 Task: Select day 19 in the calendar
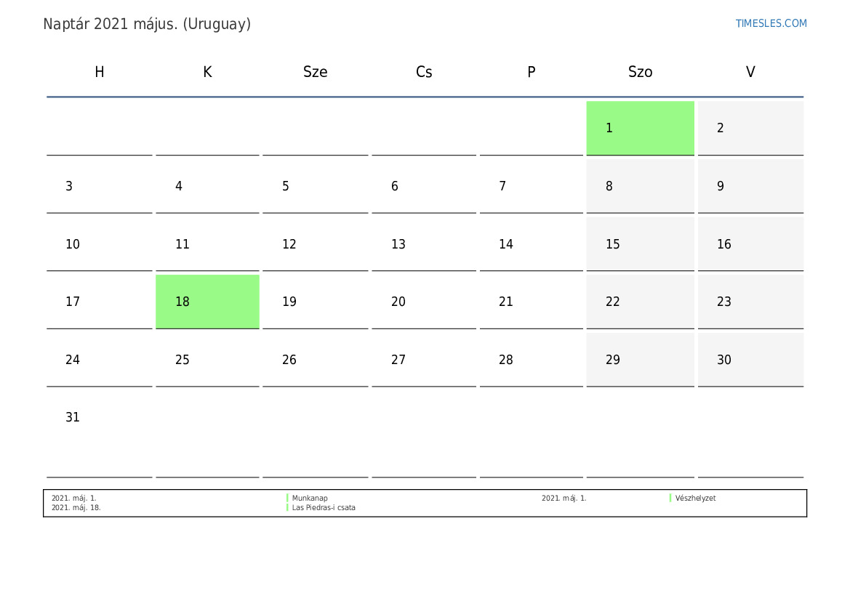coord(315,302)
